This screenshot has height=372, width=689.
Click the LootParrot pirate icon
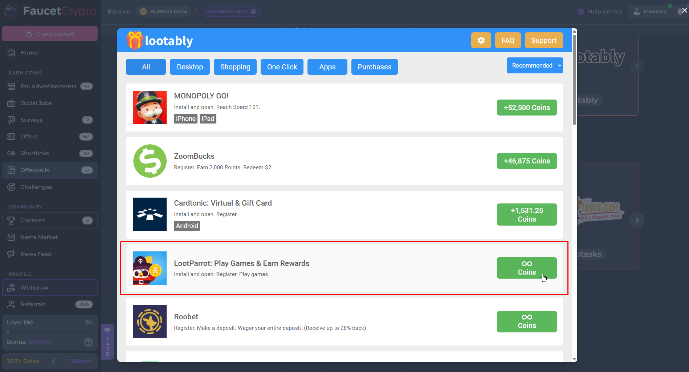coord(150,268)
